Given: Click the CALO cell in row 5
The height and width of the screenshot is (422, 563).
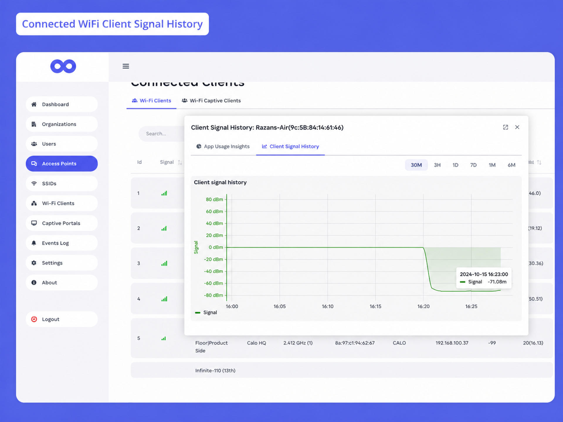Looking at the screenshot, I should tap(399, 343).
